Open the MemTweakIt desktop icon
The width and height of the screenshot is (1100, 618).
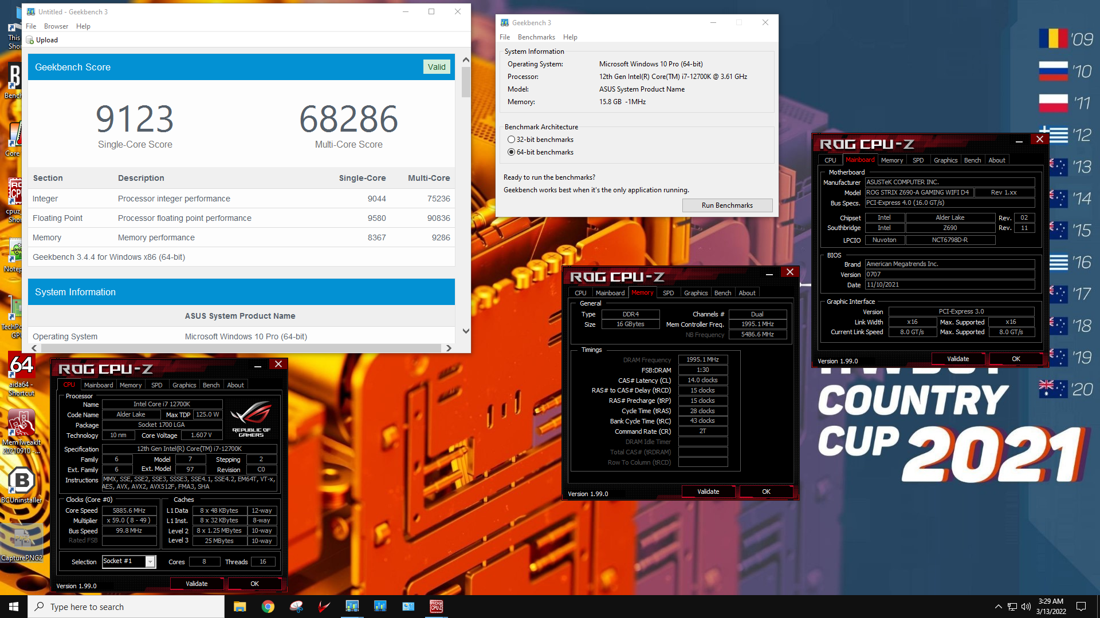click(x=21, y=432)
